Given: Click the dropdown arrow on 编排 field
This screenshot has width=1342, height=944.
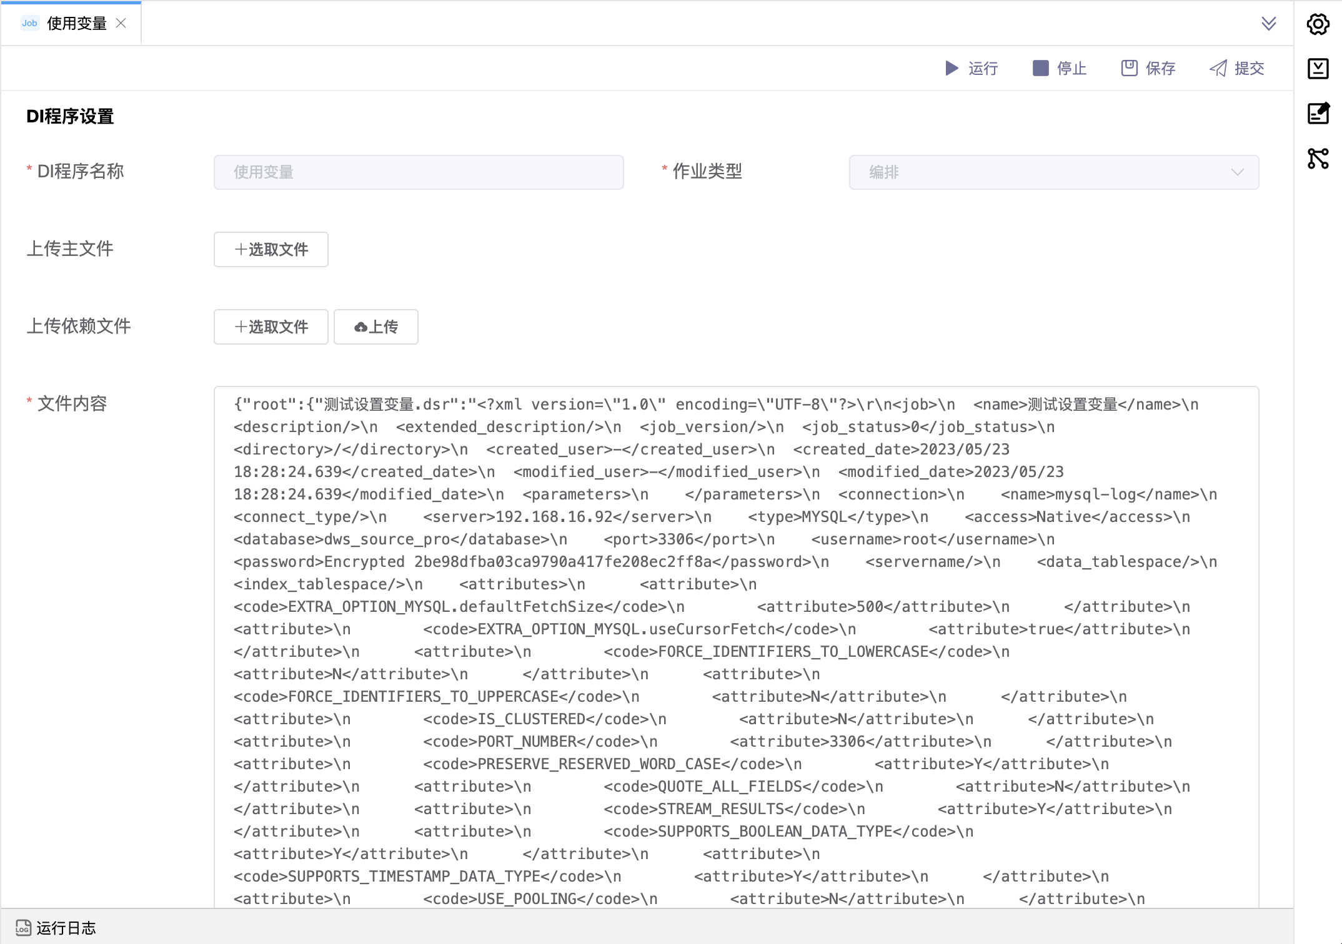Looking at the screenshot, I should [1237, 172].
